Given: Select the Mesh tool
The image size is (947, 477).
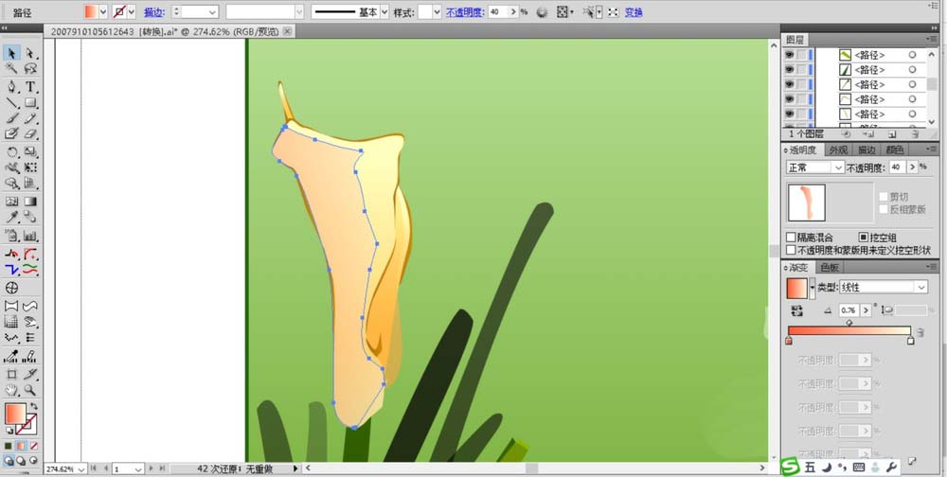Looking at the screenshot, I should coord(11,202).
